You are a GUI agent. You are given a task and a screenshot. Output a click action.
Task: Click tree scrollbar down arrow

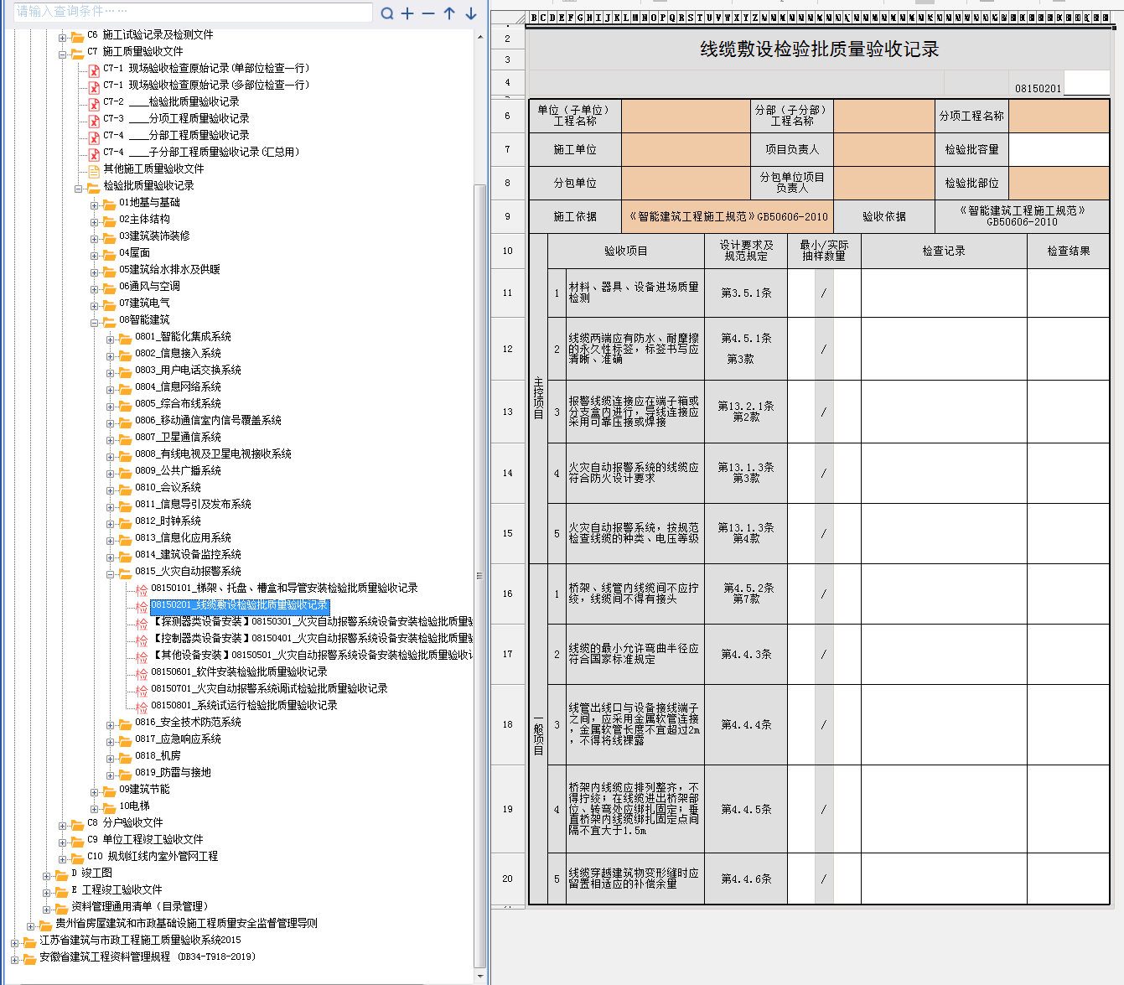click(x=480, y=977)
